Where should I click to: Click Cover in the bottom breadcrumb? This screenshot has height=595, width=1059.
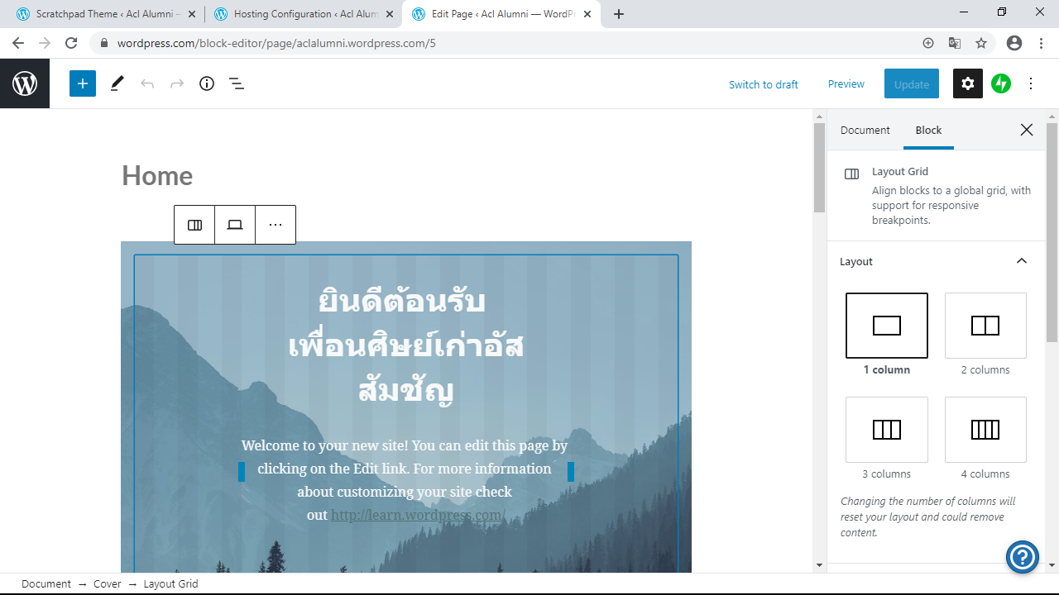click(108, 583)
